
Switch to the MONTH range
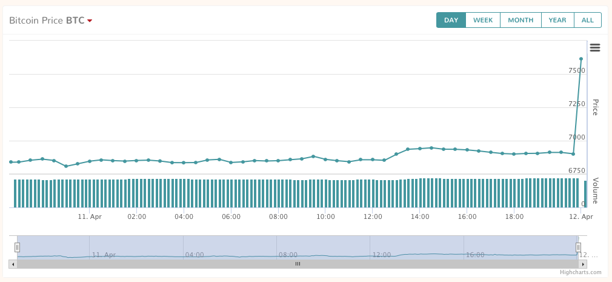(521, 20)
